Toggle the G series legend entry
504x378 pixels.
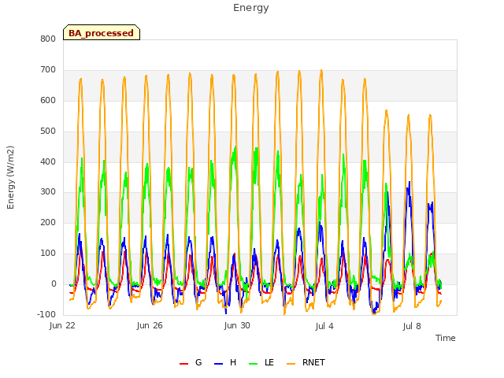tap(191, 363)
